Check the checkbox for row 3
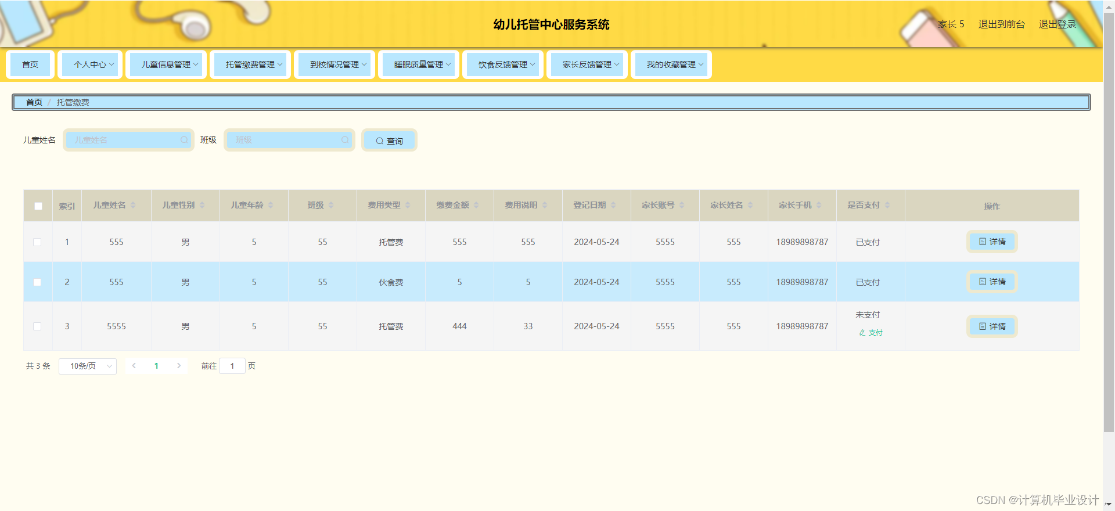The width and height of the screenshot is (1115, 511). [x=37, y=326]
